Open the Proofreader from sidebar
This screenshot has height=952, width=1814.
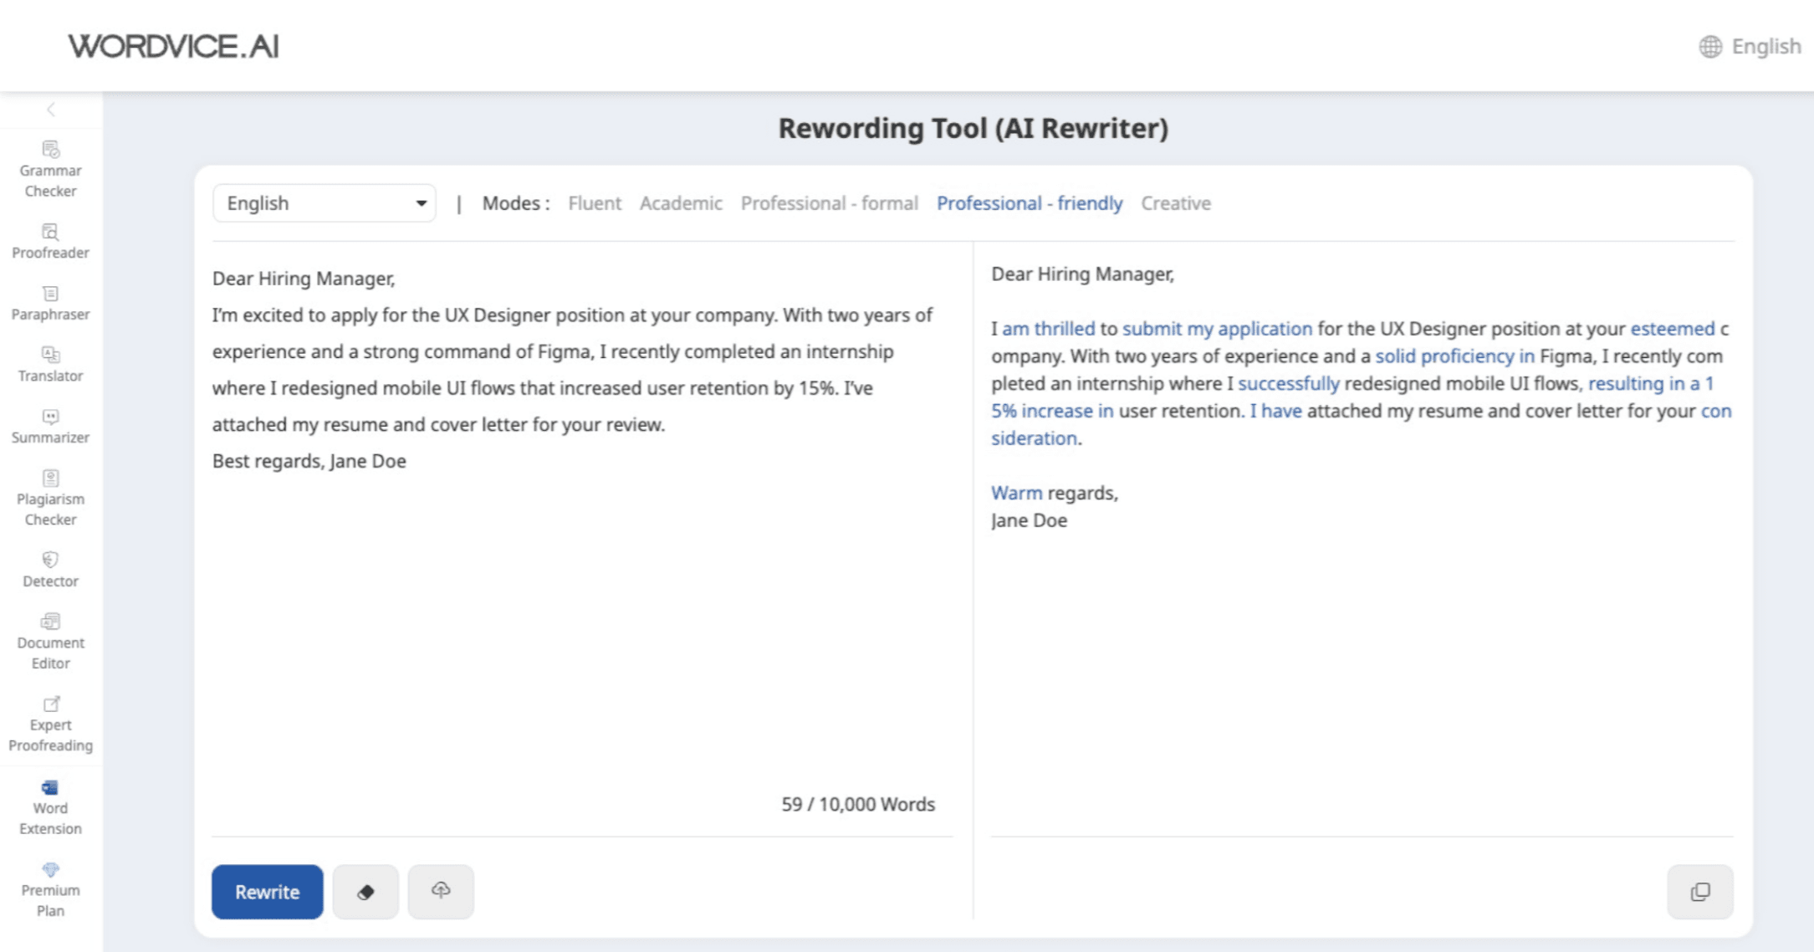50,241
